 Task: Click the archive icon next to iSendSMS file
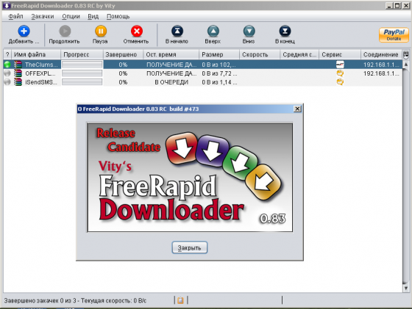click(18, 82)
